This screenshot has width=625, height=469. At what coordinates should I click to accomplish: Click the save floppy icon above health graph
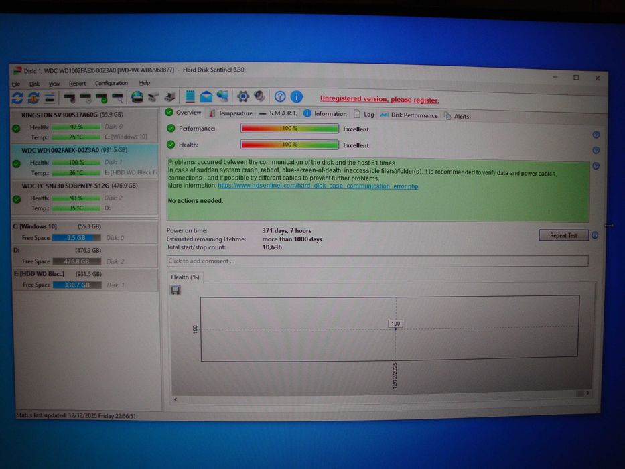click(x=176, y=290)
